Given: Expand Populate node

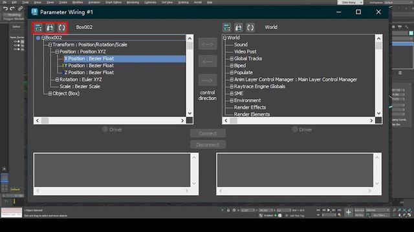Looking at the screenshot, I should coord(232,73).
